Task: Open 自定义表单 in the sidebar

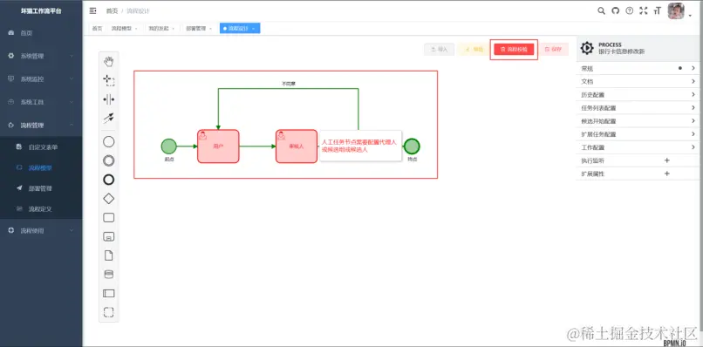Action: 41,147
